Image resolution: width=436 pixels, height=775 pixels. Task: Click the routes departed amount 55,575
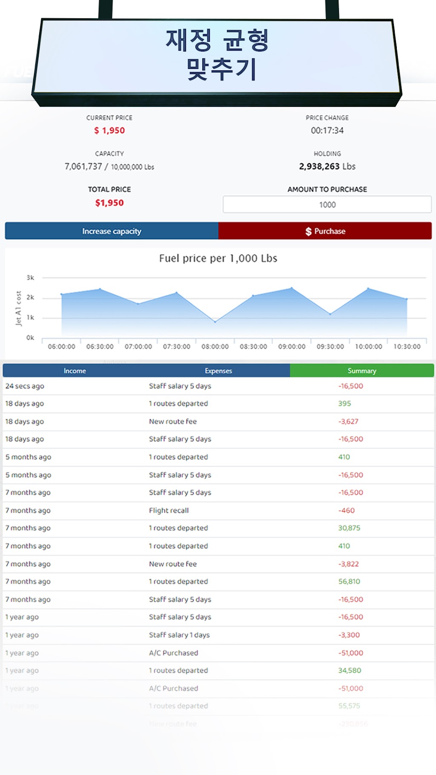349,706
